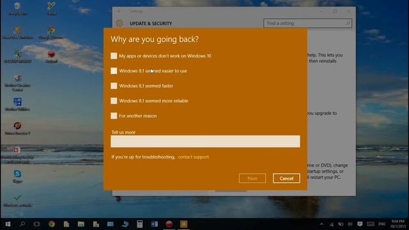Select the blue Brother Utilities desktop icon
The height and width of the screenshot is (230, 409).
pyautogui.click(x=17, y=104)
